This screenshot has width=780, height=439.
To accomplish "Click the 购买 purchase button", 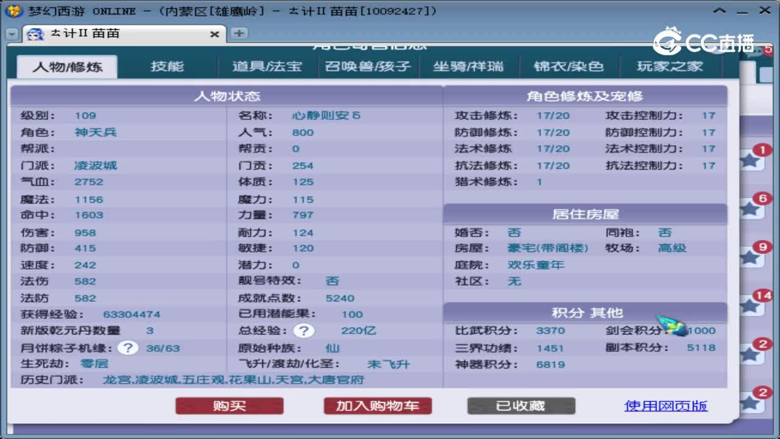I will 229,405.
